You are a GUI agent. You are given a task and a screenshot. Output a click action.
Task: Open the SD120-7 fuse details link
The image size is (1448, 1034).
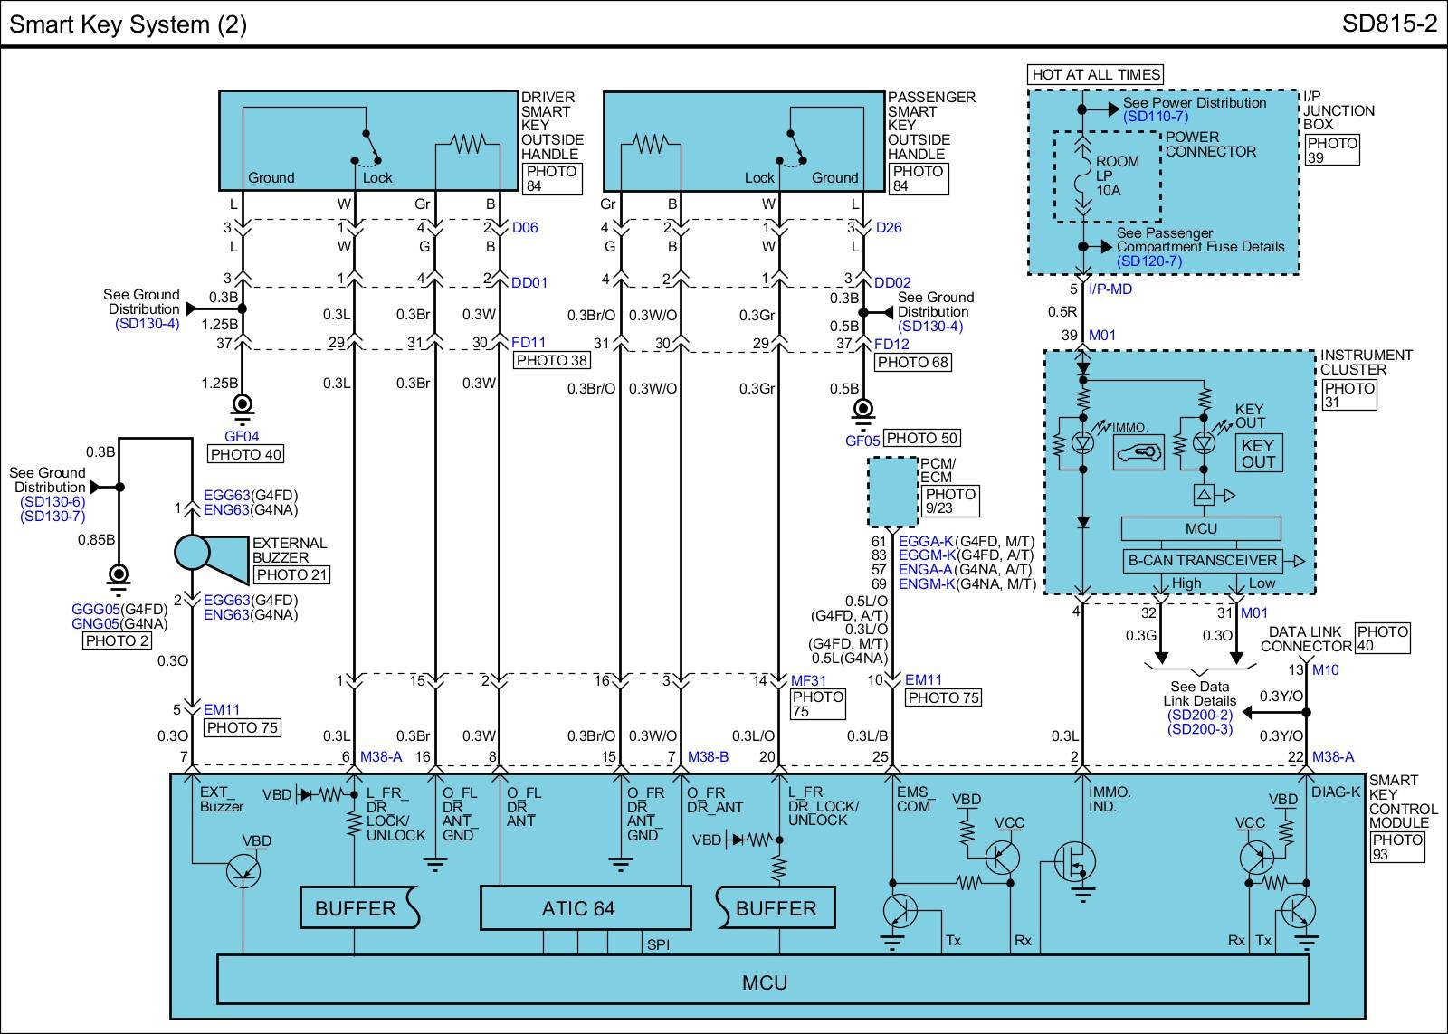[1148, 261]
